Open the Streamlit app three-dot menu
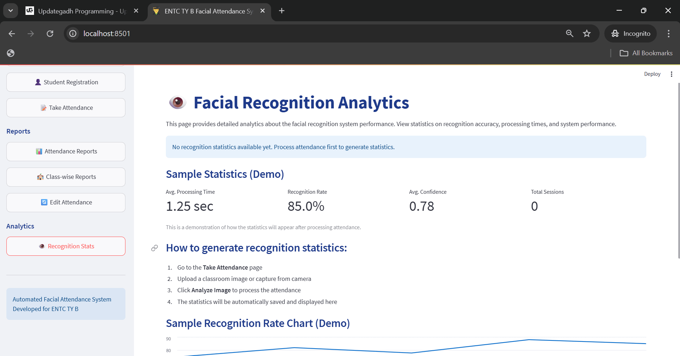The image size is (680, 356). pyautogui.click(x=671, y=74)
